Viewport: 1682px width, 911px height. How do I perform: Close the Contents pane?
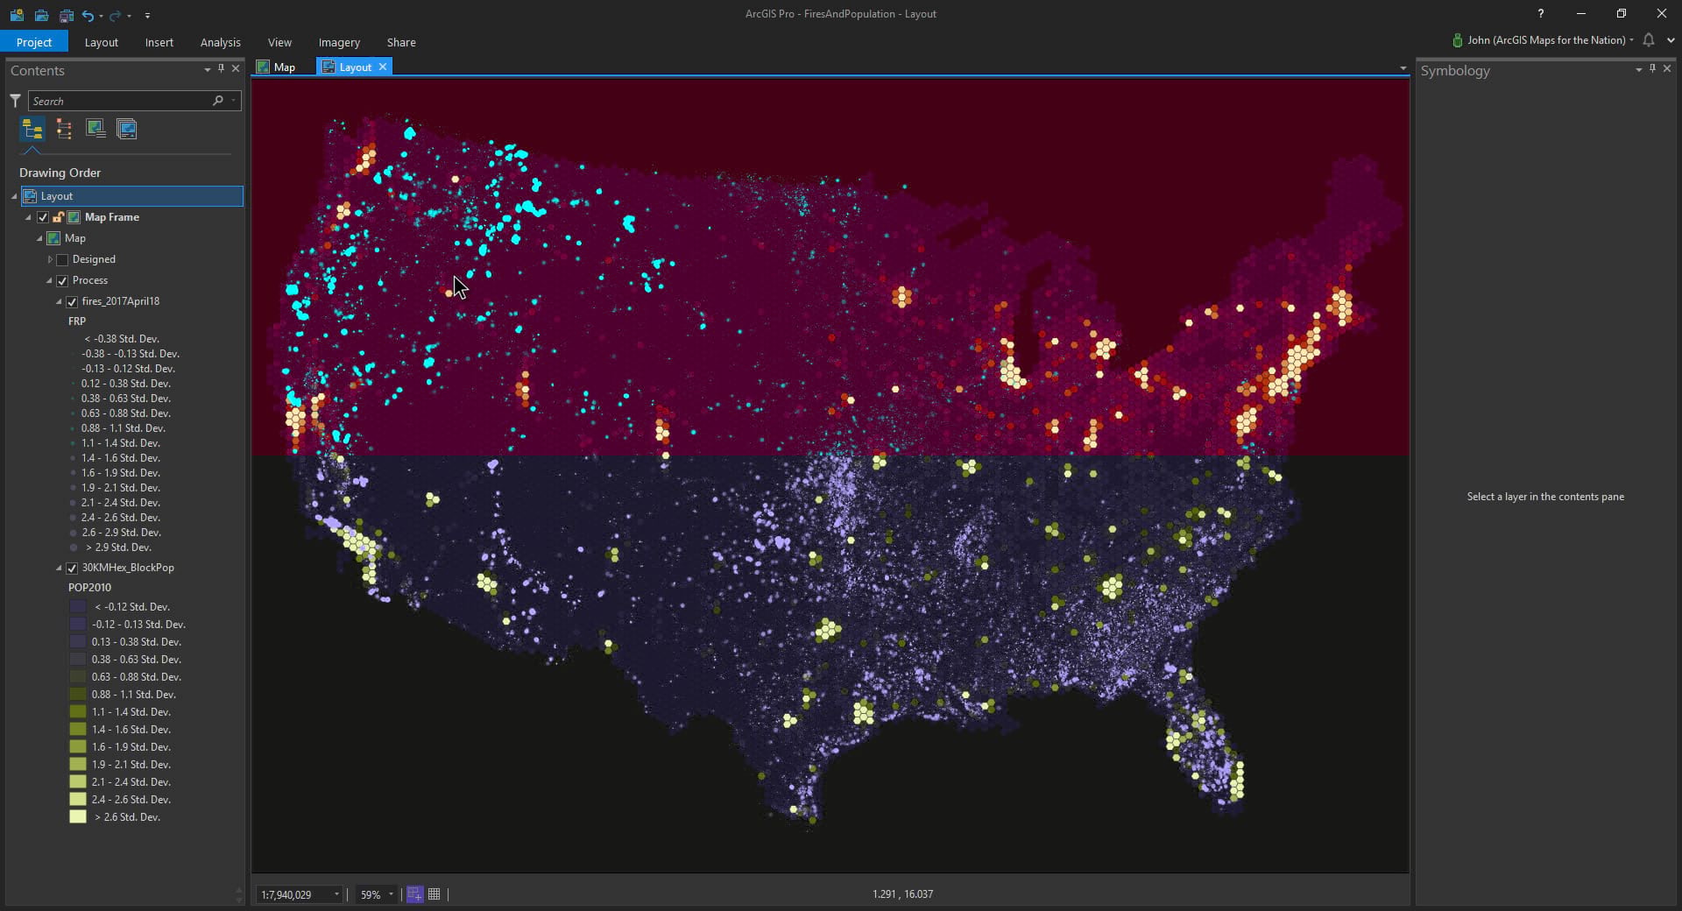tap(236, 68)
